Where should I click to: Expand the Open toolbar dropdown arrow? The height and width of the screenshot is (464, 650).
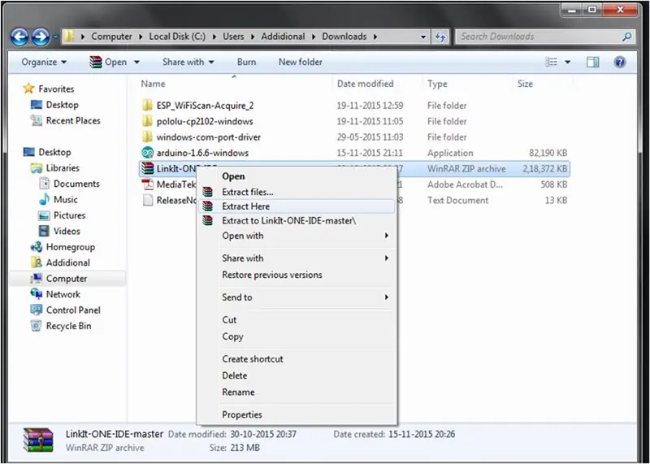tap(136, 63)
